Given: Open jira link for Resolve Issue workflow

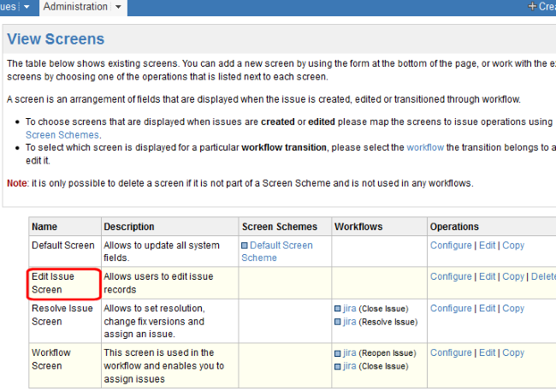Looking at the screenshot, I should coord(349,322).
